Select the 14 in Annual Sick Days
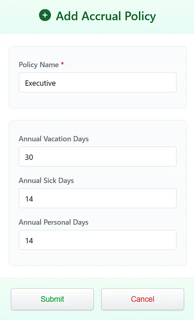This screenshot has height=320, width=194. pos(29,198)
